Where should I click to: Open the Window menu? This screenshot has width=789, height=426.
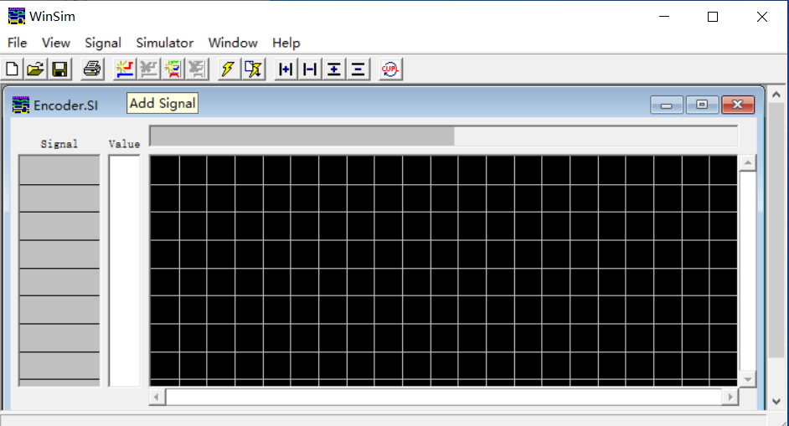tap(233, 43)
